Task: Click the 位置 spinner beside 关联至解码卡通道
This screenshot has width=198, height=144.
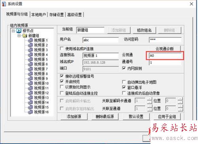Action: (180, 101)
